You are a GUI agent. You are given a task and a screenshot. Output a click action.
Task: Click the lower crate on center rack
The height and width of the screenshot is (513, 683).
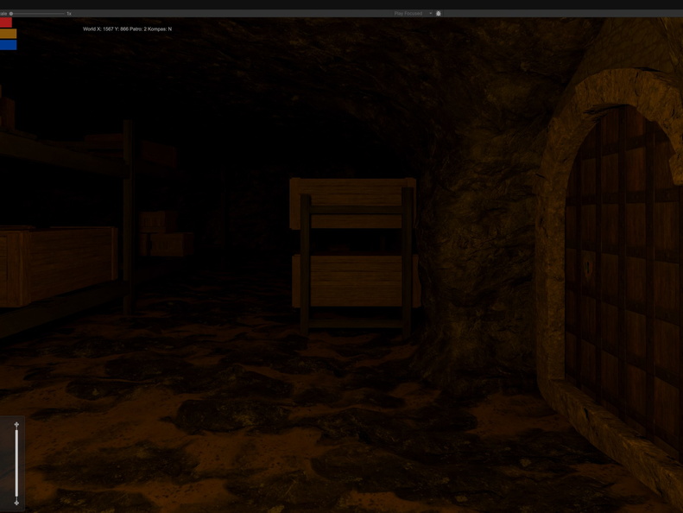pyautogui.click(x=354, y=281)
